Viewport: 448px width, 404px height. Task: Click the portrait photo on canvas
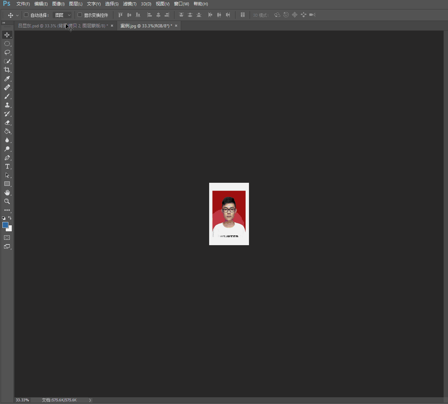click(229, 214)
